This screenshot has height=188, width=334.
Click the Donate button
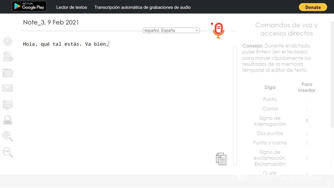[313, 7]
